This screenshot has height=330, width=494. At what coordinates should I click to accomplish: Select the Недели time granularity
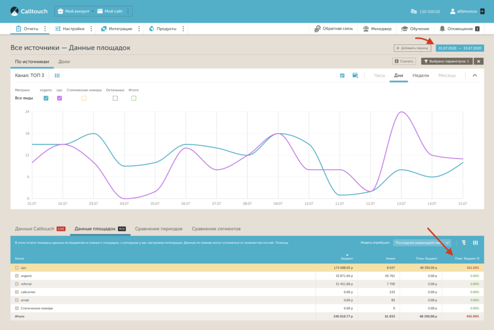pyautogui.click(x=420, y=76)
